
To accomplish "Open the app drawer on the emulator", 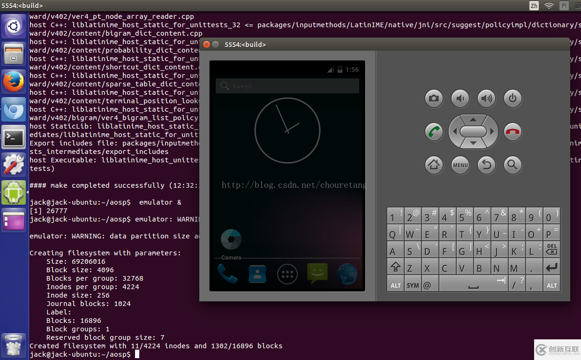I will coord(287,274).
